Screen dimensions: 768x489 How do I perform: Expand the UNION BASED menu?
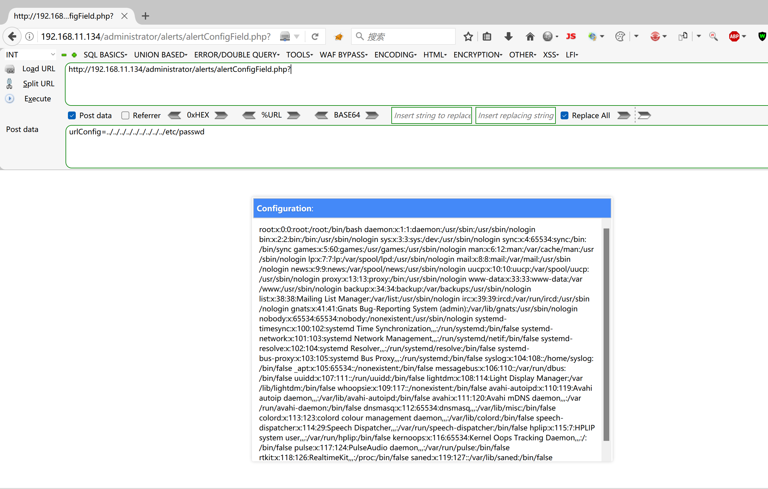click(161, 54)
